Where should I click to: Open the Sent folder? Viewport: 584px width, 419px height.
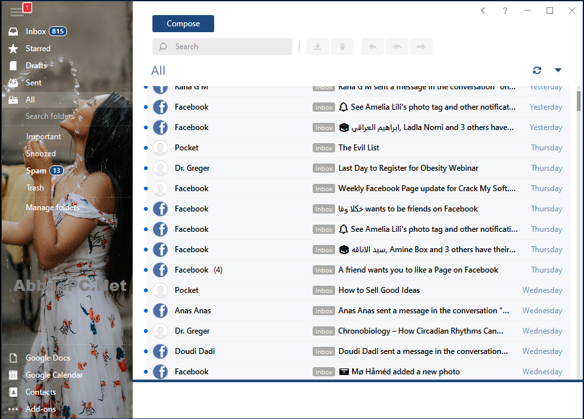pyautogui.click(x=67, y=83)
